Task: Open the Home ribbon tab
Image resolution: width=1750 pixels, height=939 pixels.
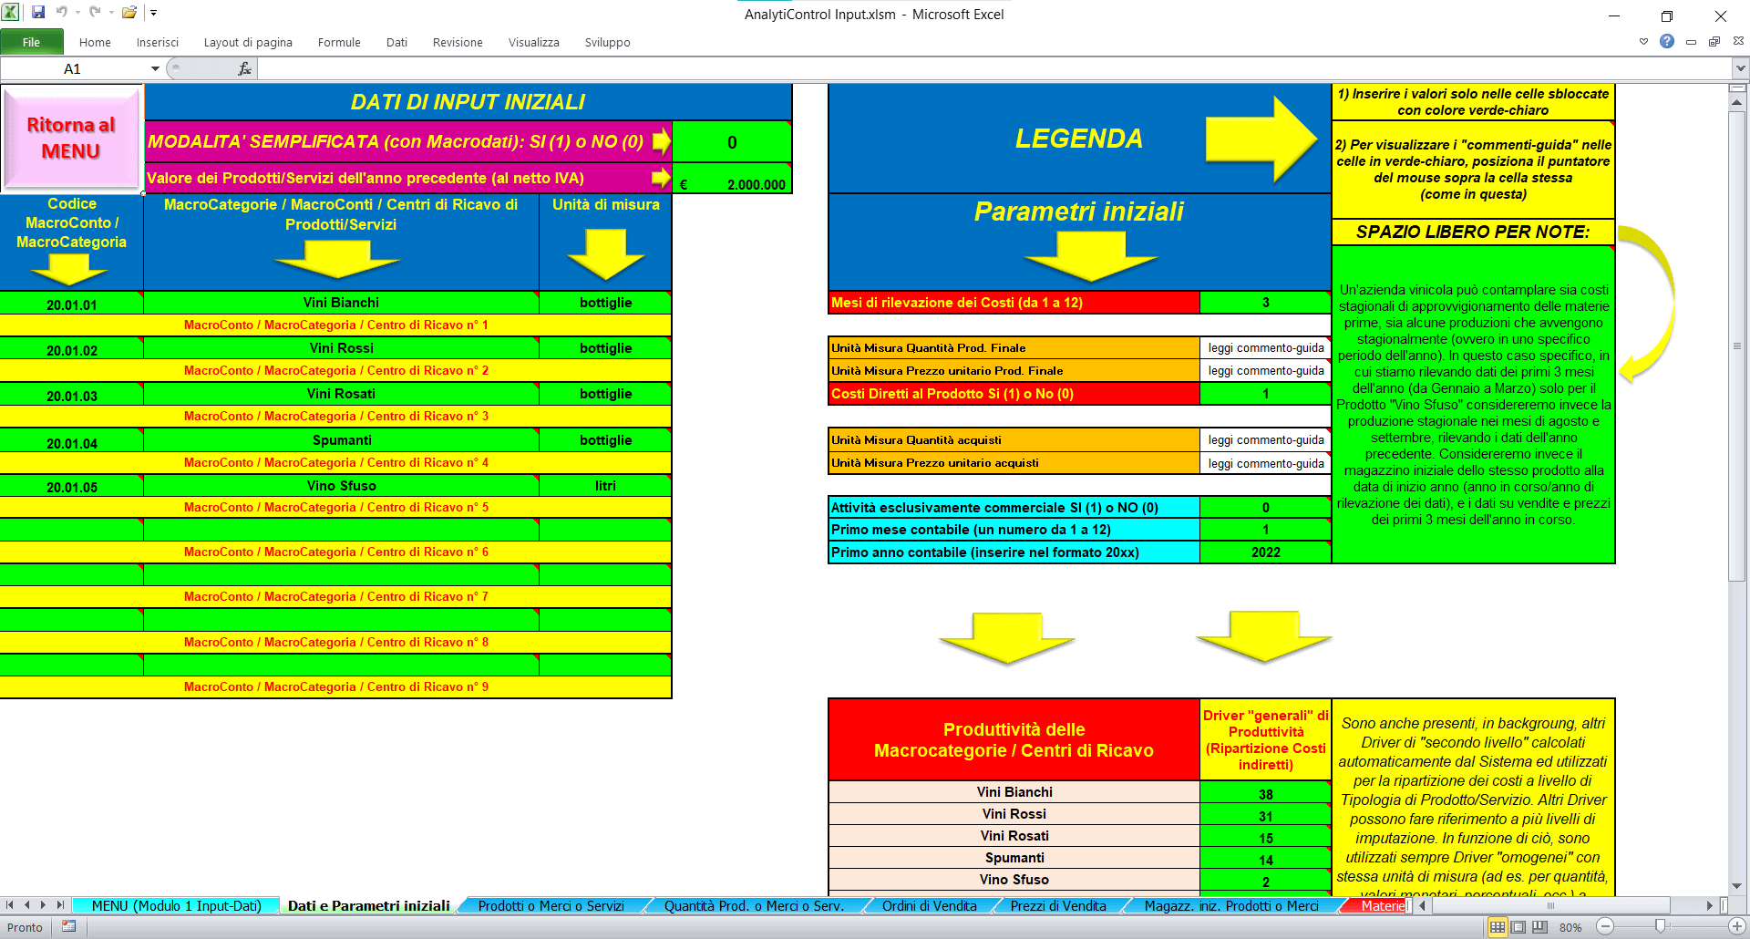Action: tap(95, 42)
